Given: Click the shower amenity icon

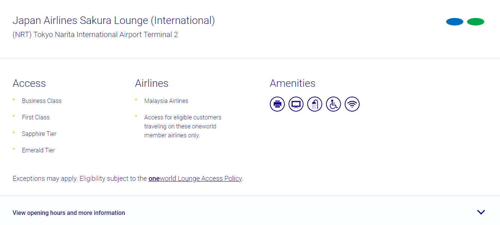Looking at the screenshot, I should pos(315,104).
